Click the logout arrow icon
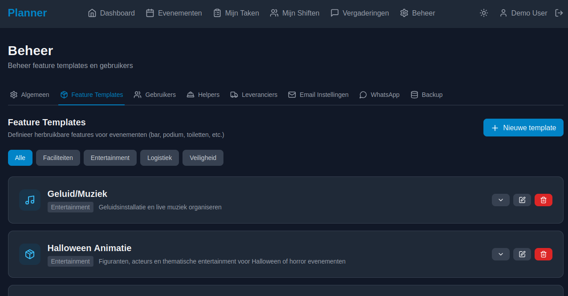 click(x=559, y=13)
